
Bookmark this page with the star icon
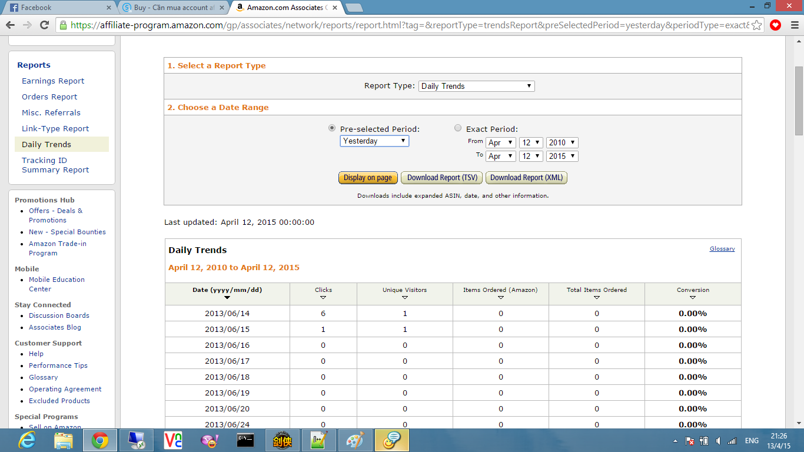pos(757,25)
